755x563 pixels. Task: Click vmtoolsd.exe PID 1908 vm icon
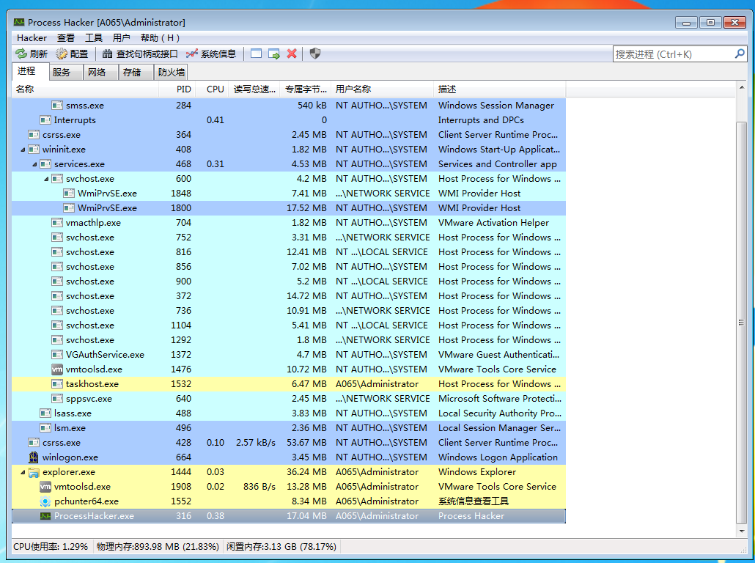[x=45, y=487]
